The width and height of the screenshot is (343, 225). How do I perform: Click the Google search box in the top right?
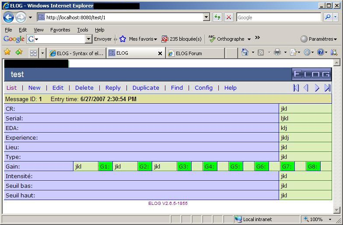pyautogui.click(x=279, y=18)
